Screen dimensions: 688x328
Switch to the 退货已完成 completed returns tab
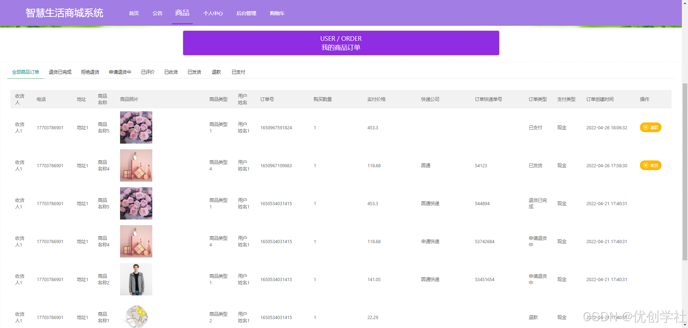coord(60,72)
